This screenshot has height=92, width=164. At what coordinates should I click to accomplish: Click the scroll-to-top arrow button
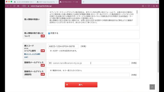click(x=152, y=87)
